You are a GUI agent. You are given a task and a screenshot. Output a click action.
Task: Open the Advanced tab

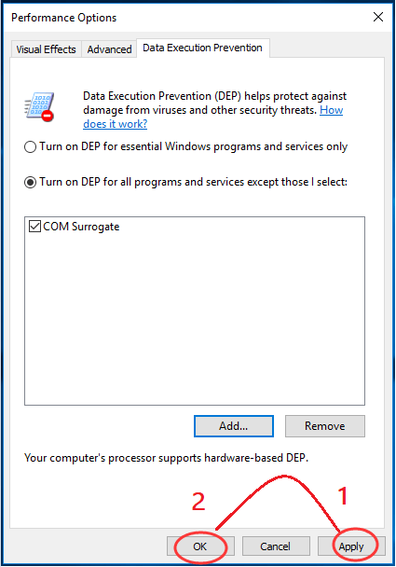(x=109, y=49)
